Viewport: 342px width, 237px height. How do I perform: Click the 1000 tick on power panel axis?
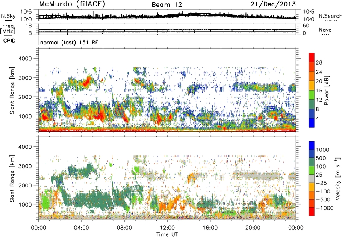pos(27,116)
